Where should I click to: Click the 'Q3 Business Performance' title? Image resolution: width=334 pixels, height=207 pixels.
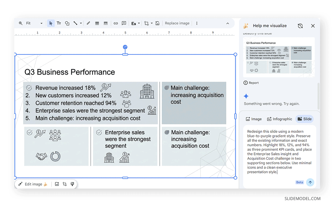tap(70, 72)
